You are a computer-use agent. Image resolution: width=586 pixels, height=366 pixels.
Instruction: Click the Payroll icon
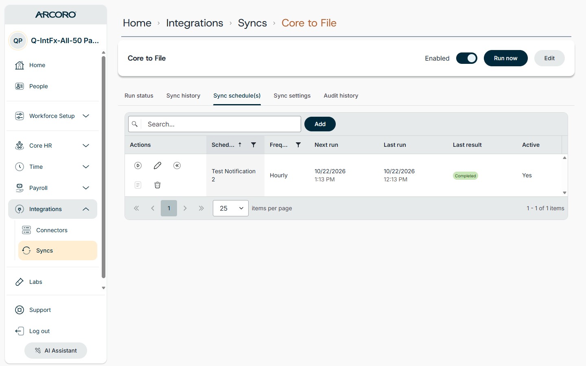tap(20, 188)
